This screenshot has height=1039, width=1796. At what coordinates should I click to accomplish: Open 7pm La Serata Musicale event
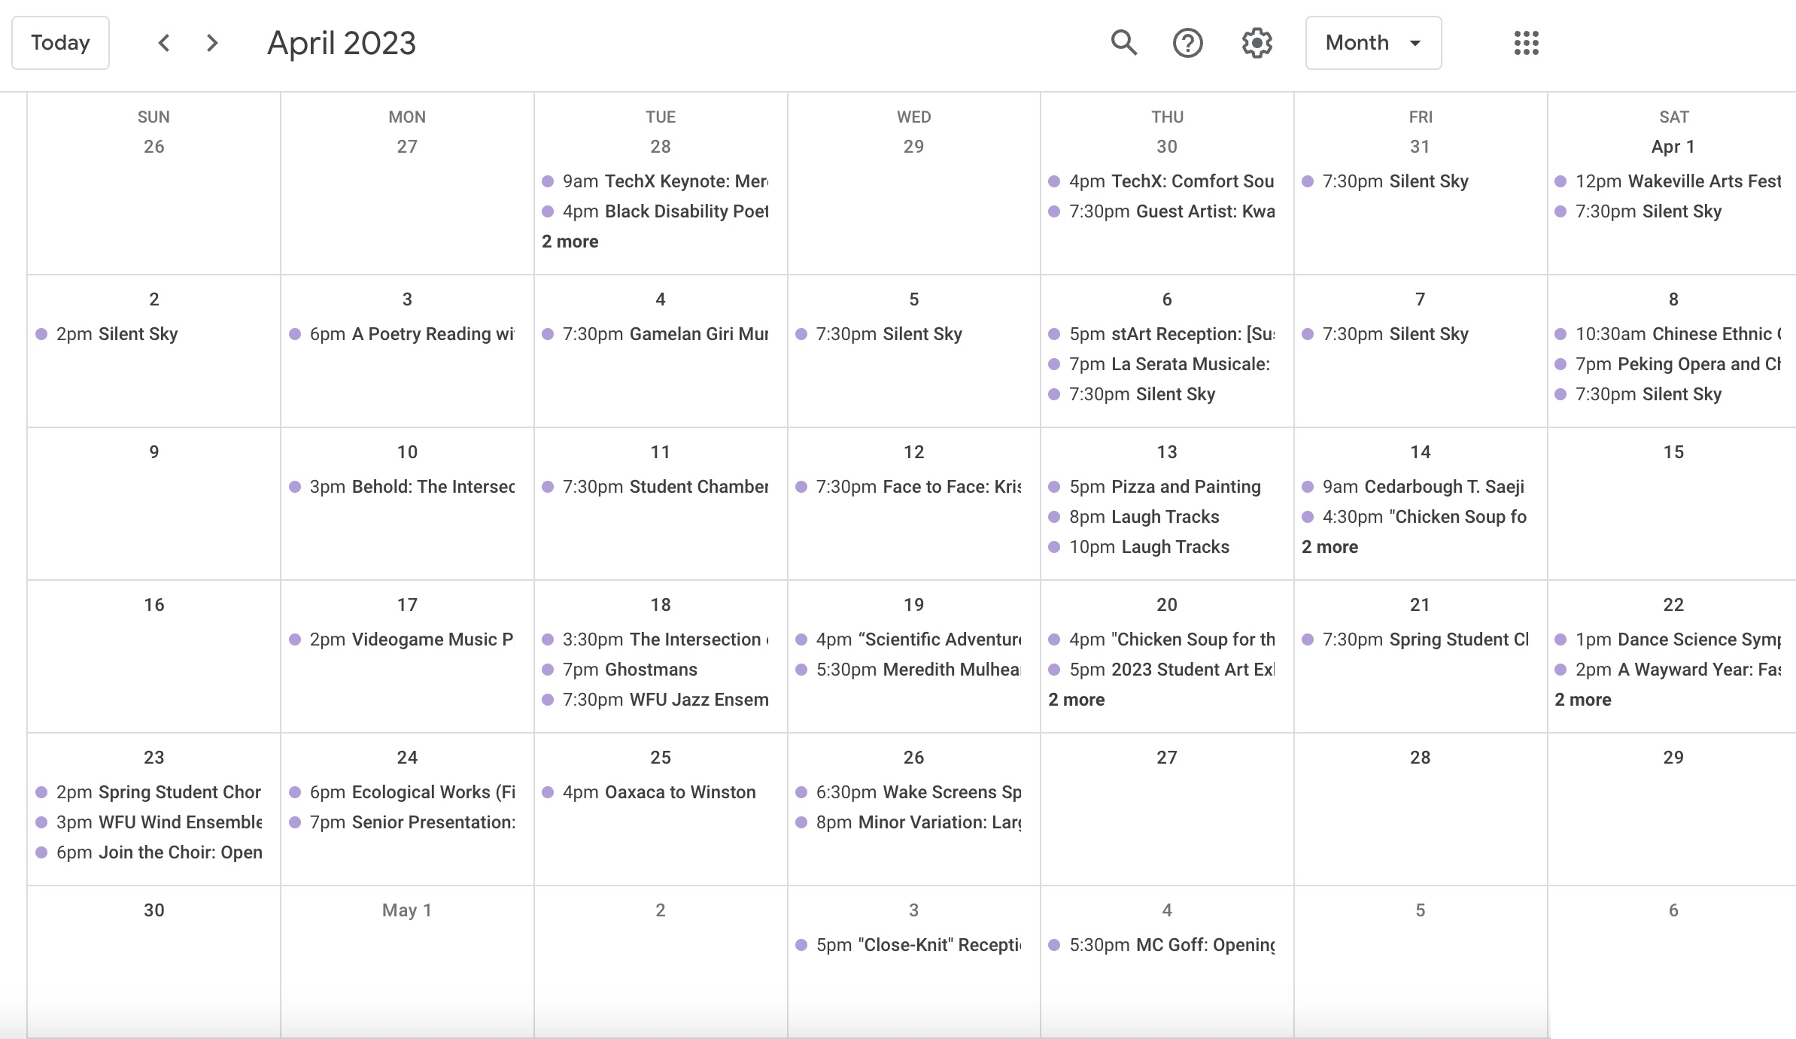click(x=1159, y=364)
